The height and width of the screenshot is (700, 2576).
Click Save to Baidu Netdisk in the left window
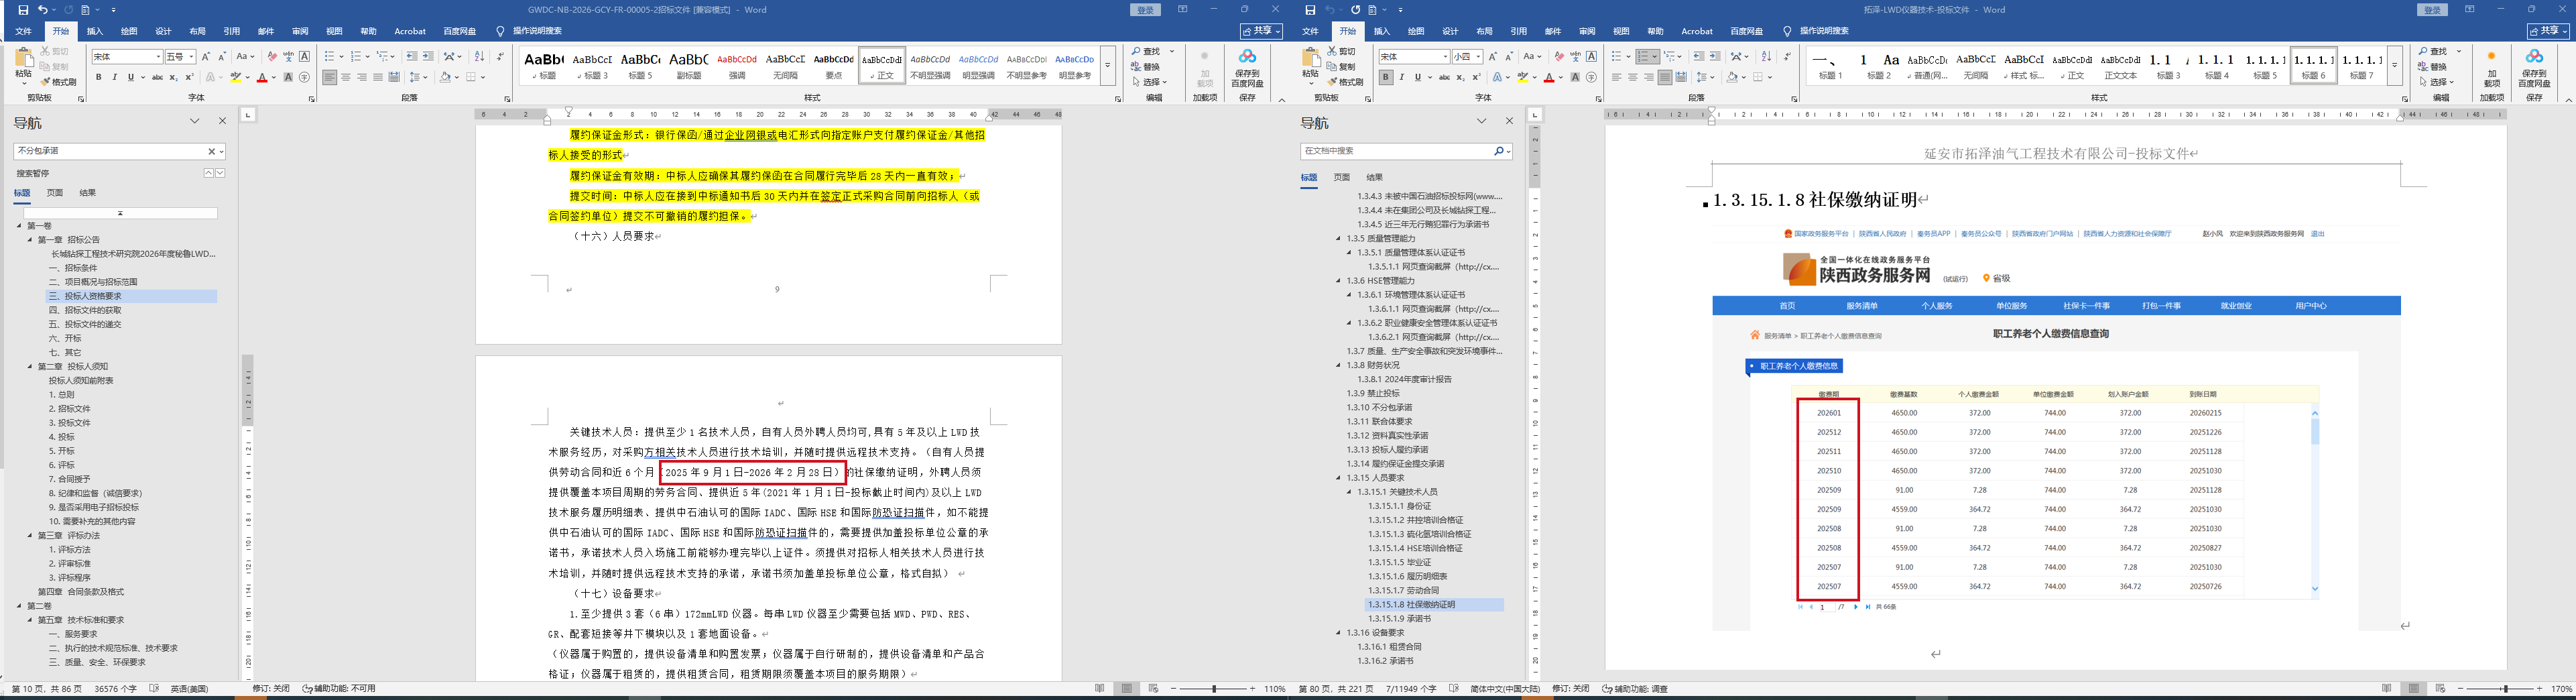click(1247, 66)
